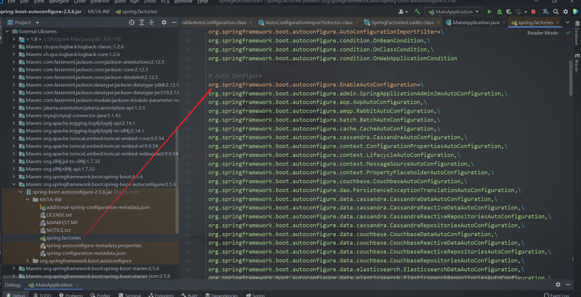Click the green inspection checkmark icon

tap(568, 33)
